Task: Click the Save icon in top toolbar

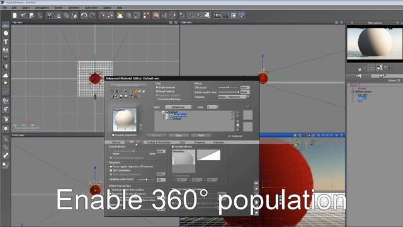Action: 31,15
